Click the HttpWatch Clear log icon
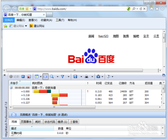 [29, 77]
